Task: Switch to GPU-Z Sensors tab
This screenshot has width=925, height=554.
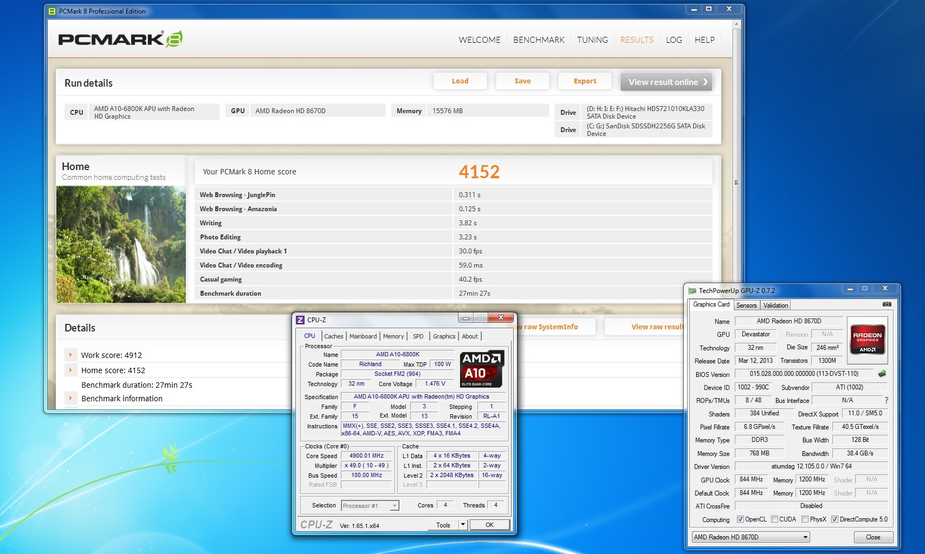Action: 747,305
